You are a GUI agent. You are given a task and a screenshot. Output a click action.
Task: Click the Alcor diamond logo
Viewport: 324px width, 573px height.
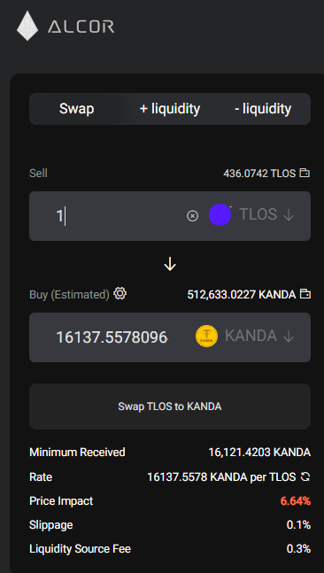[x=27, y=26]
